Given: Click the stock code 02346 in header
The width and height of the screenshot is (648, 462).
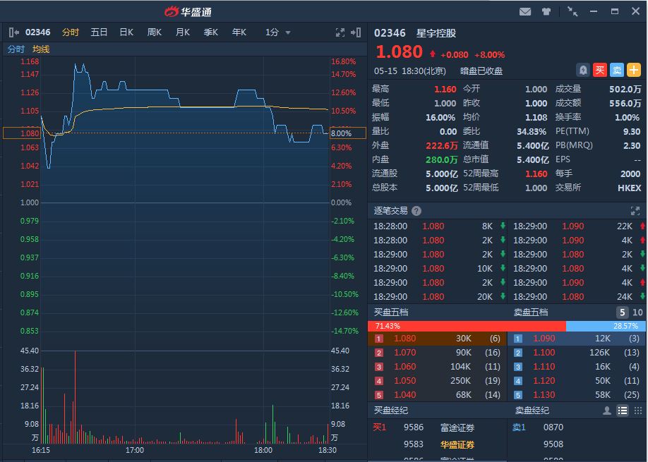Looking at the screenshot, I should pos(390,33).
